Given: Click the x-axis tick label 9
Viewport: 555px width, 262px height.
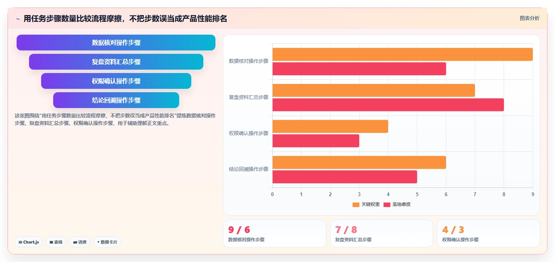Looking at the screenshot, I should (533, 194).
